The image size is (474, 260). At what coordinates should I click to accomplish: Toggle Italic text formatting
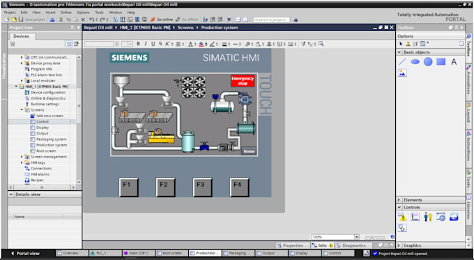coord(146,44)
